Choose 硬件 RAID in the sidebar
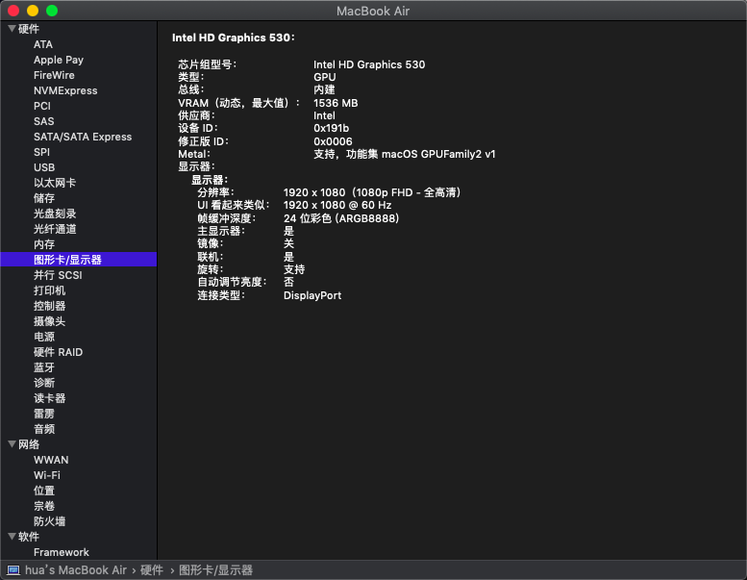Viewport: 747px width, 580px height. pyautogui.click(x=58, y=352)
